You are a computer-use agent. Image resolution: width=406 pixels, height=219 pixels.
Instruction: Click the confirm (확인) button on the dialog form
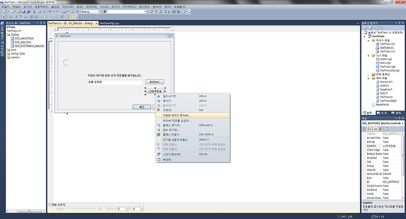pos(142,107)
